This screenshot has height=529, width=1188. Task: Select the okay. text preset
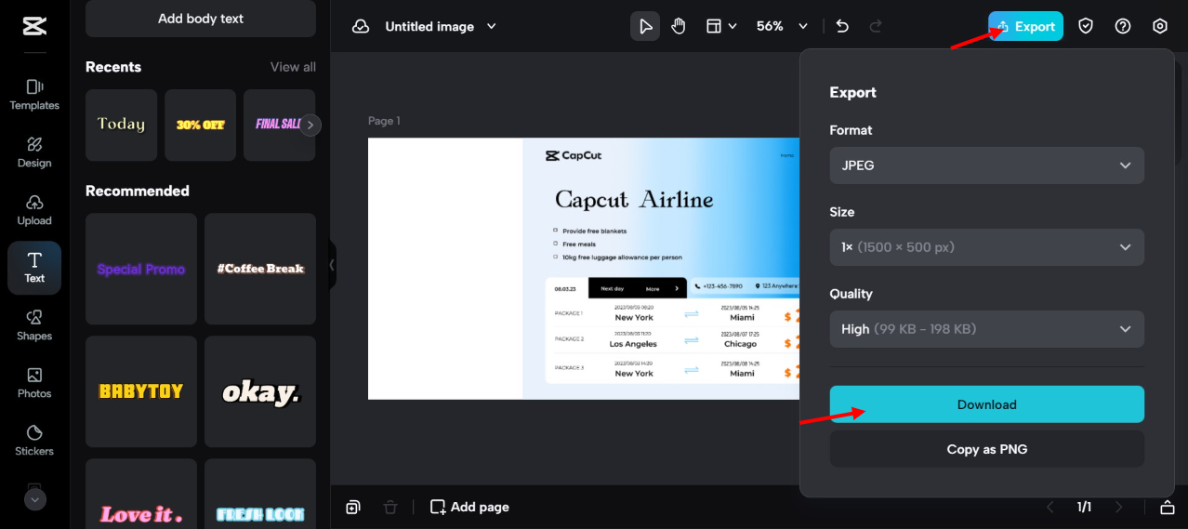(260, 391)
